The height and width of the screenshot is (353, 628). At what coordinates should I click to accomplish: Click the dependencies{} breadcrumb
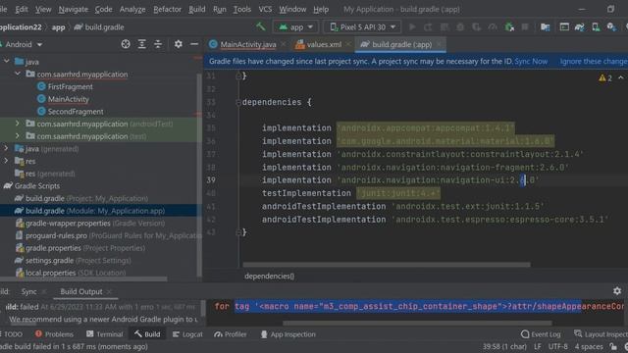269,276
